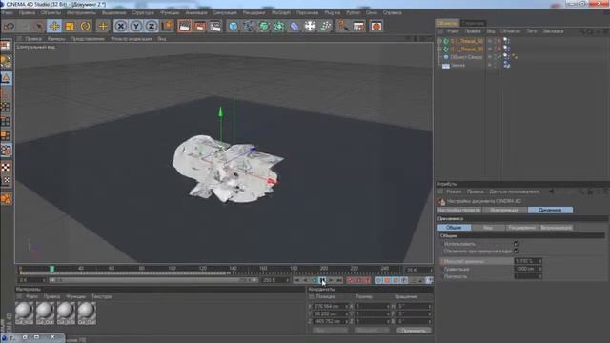
Task: Click the white snowflake particle icon
Action: [310, 26]
